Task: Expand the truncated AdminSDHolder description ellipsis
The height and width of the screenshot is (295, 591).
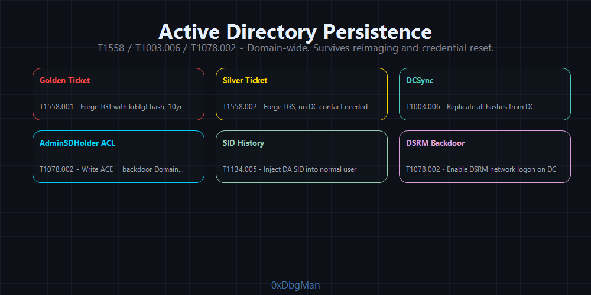Action: pyautogui.click(x=180, y=169)
